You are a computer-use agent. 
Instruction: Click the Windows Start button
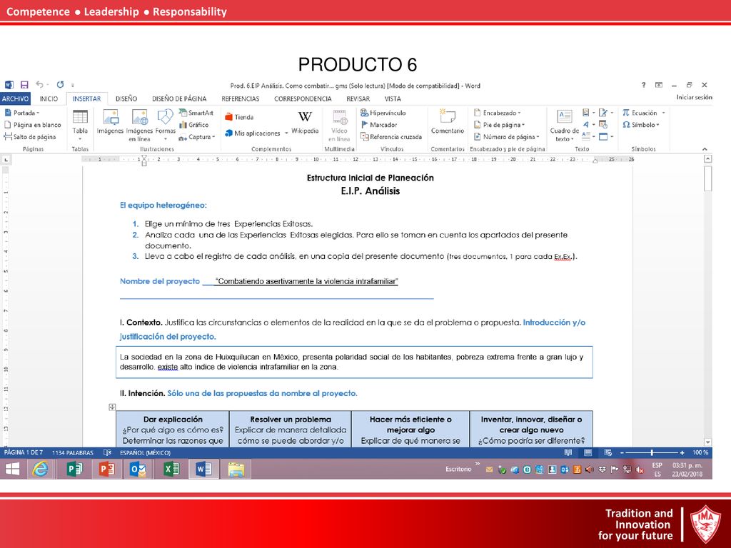13,470
